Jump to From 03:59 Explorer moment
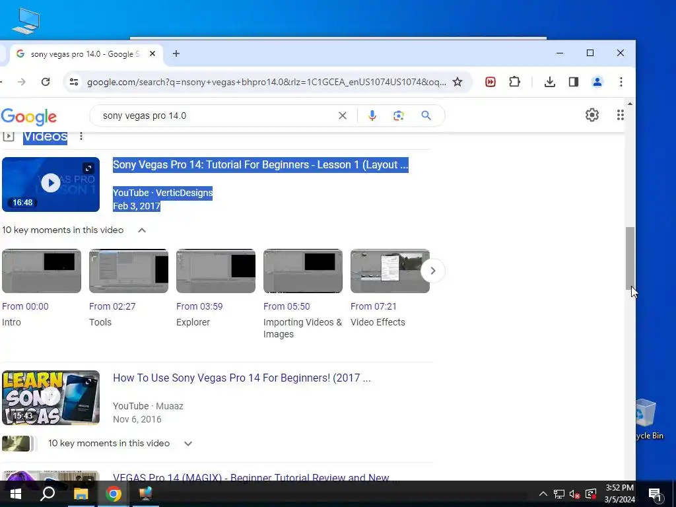676x507 pixels. point(199,306)
